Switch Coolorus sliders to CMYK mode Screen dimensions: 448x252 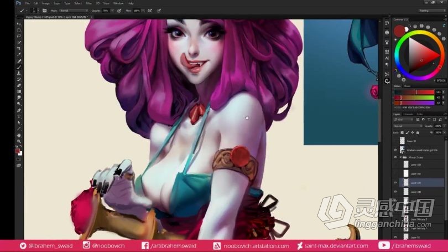[422, 107]
